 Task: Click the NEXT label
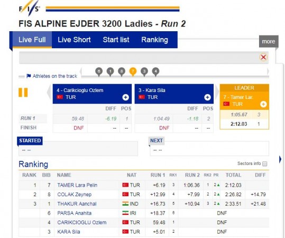tap(157, 141)
